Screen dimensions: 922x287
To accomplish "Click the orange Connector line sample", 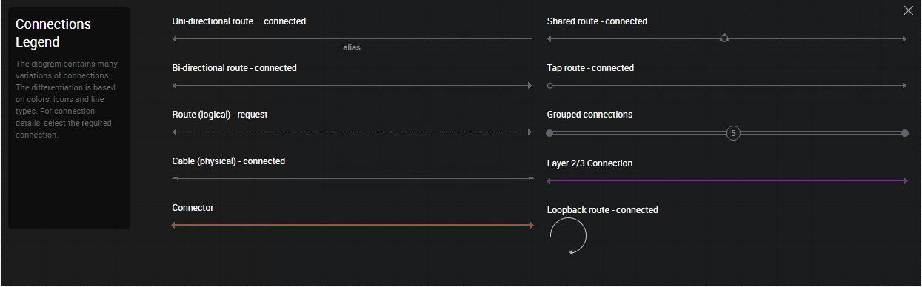I will (x=353, y=225).
